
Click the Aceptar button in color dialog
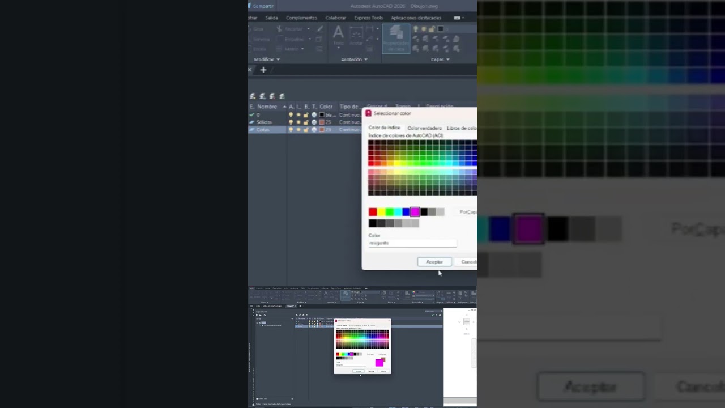434,262
